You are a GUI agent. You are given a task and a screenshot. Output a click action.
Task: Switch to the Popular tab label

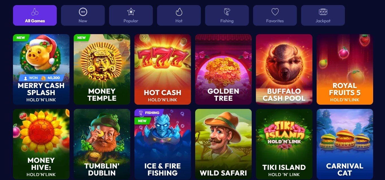coord(131,21)
